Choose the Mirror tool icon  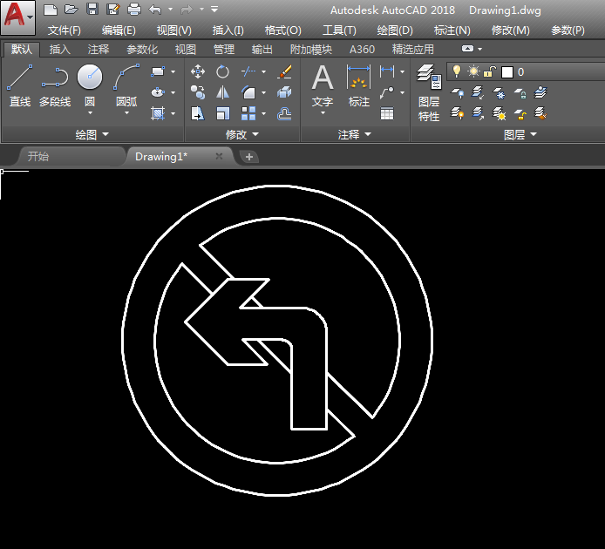pyautogui.click(x=223, y=92)
